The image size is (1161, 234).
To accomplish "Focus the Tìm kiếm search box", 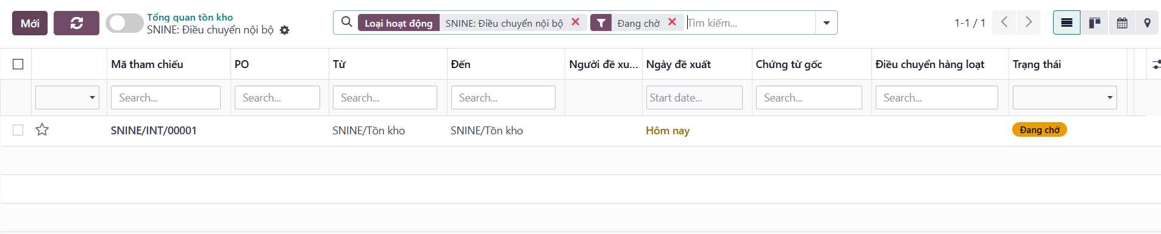I will click(x=750, y=23).
